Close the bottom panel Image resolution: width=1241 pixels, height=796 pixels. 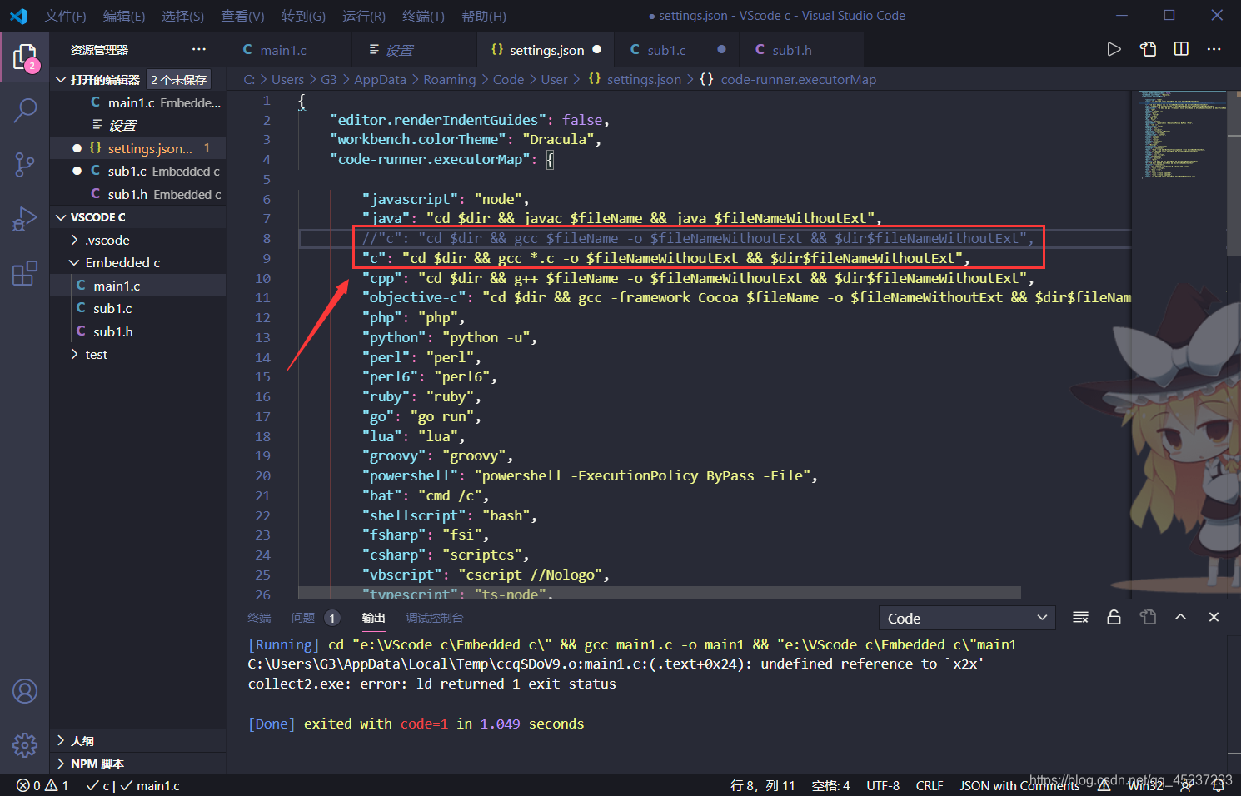click(1214, 618)
